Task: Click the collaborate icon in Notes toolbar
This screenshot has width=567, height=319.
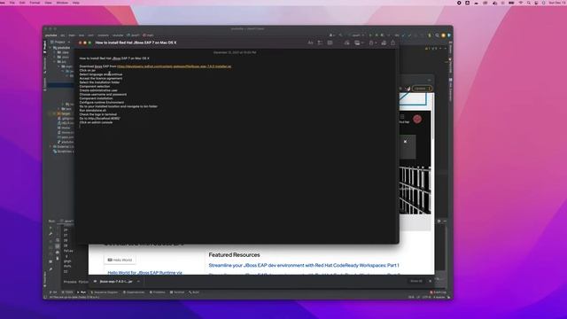Action: point(384,43)
